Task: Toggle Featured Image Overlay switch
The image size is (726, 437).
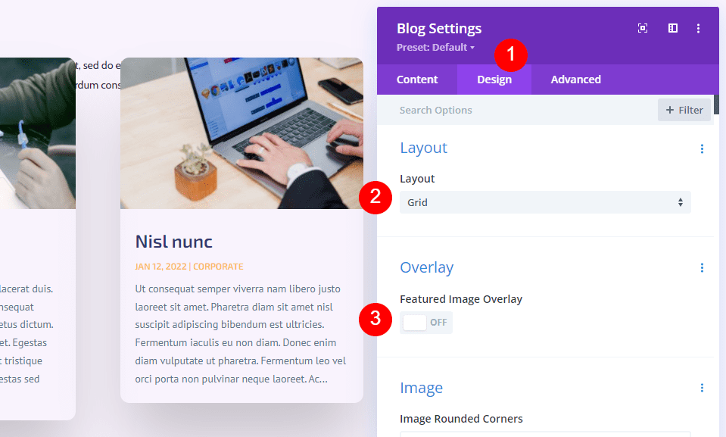Action: click(426, 323)
